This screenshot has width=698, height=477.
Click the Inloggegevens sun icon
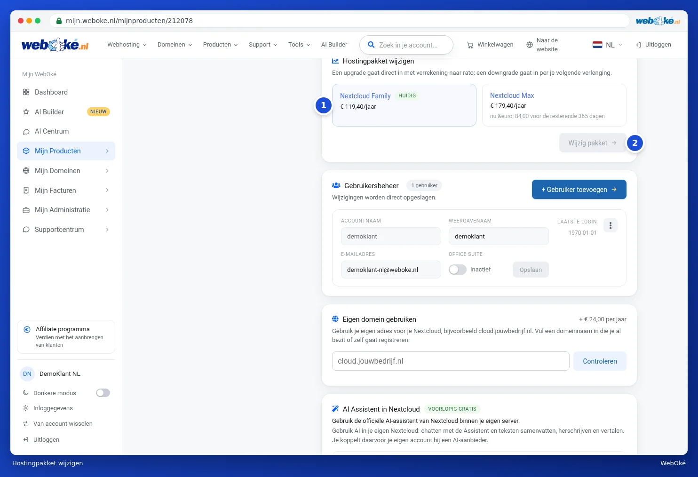(26, 408)
